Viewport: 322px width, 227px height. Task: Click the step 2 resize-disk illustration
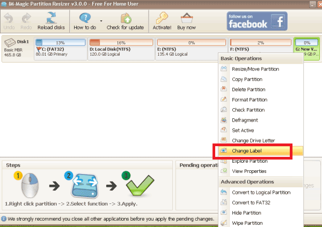pos(85,186)
